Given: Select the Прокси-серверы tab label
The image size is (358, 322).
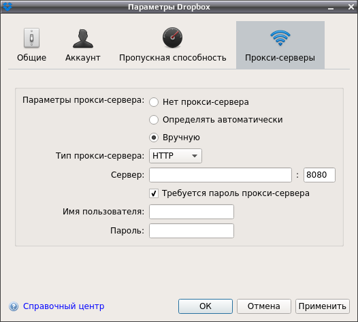Looking at the screenshot, I should [x=280, y=58].
